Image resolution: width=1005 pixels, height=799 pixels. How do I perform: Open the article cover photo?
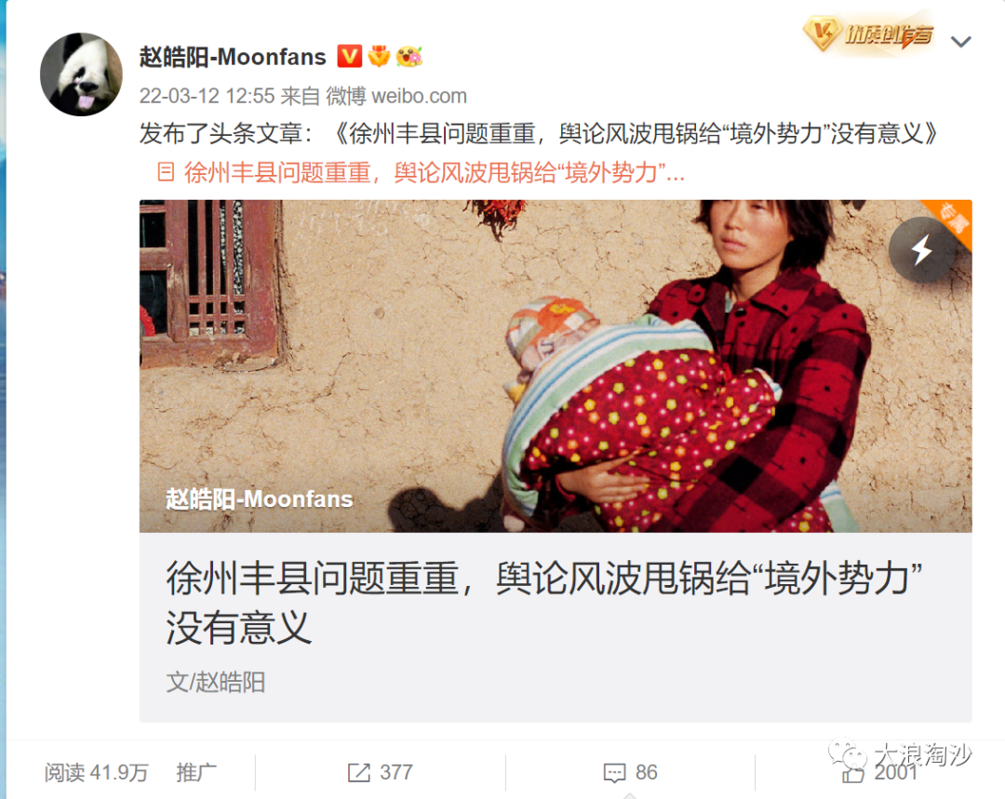tap(555, 366)
